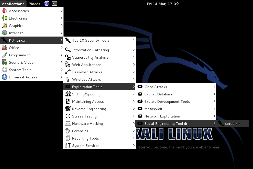Image resolution: width=253 pixels, height=169 pixels.
Task: Click the Password Attacks key icon
Action: (68, 72)
